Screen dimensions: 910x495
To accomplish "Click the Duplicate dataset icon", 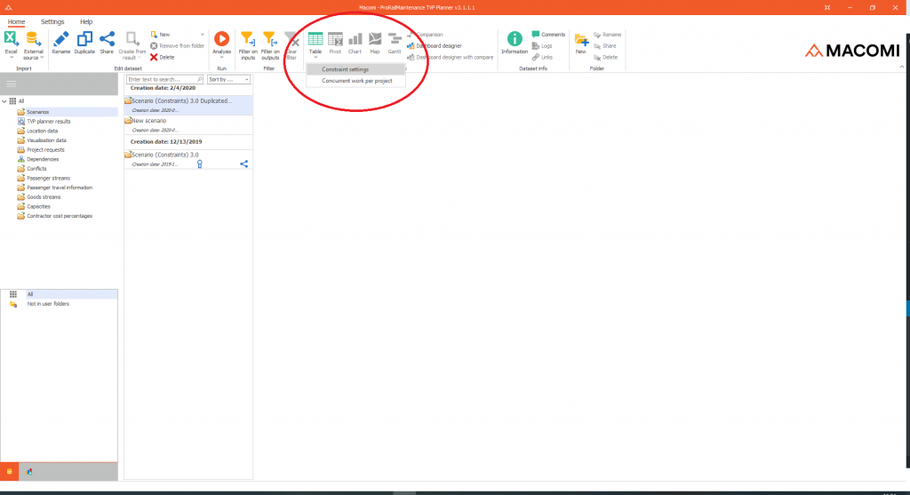I will [84, 39].
